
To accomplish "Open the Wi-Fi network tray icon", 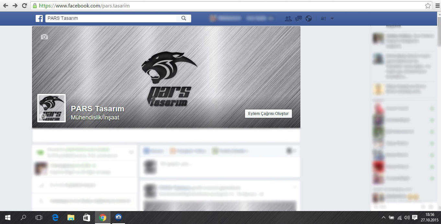I will pyautogui.click(x=400, y=218).
